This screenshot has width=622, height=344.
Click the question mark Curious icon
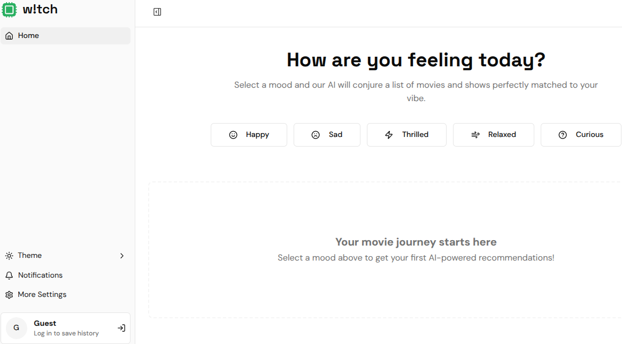(x=563, y=135)
